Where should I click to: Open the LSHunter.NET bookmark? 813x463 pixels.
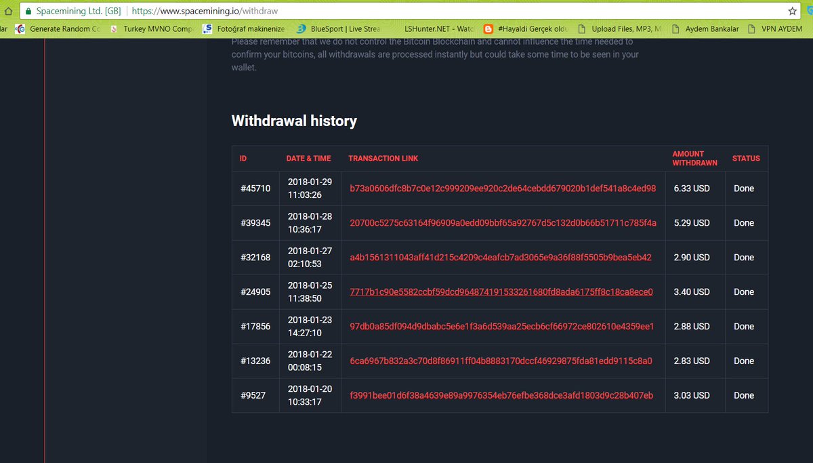439,29
